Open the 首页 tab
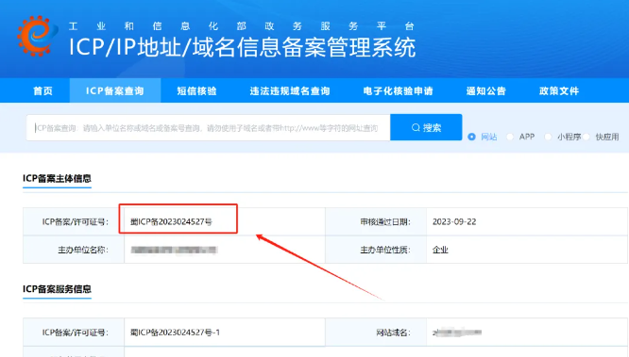 click(x=42, y=90)
